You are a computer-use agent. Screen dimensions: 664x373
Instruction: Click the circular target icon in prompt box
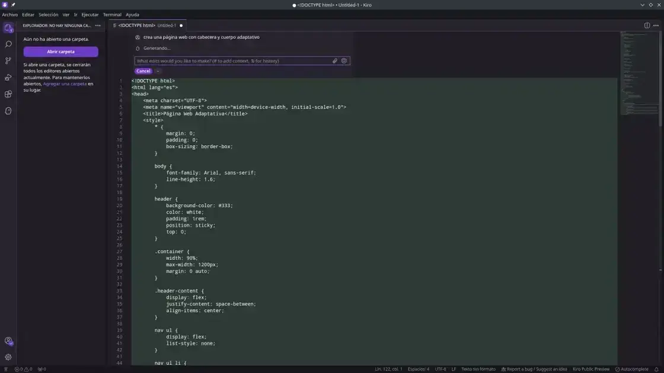pyautogui.click(x=344, y=61)
